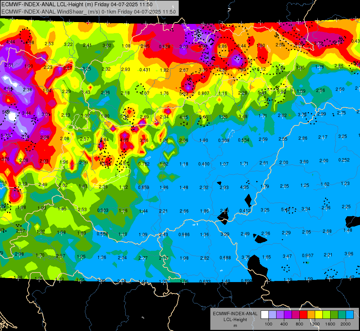Click the legend tick label 100

coord(269,324)
